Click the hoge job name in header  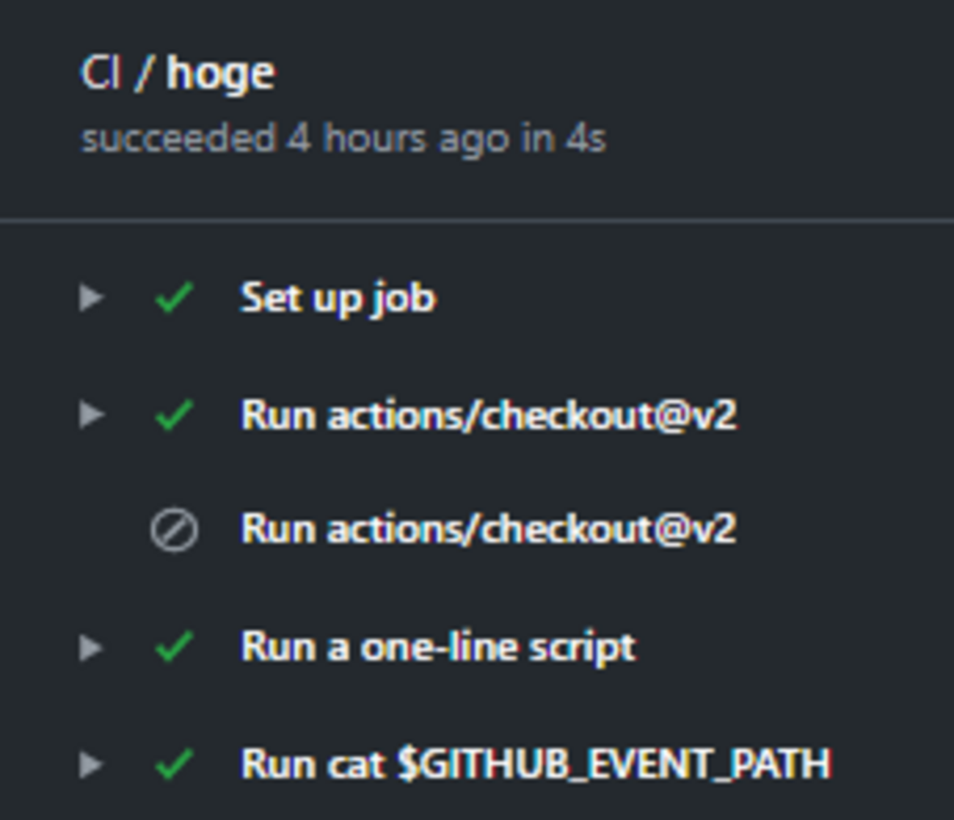click(x=220, y=73)
